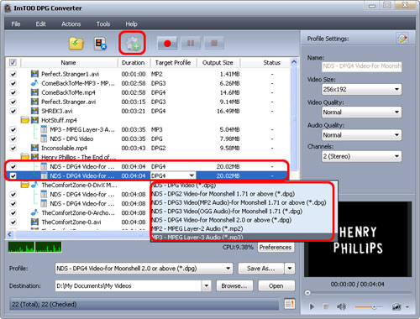Click the Remove file film icon
The height and width of the screenshot is (319, 420).
(x=100, y=44)
